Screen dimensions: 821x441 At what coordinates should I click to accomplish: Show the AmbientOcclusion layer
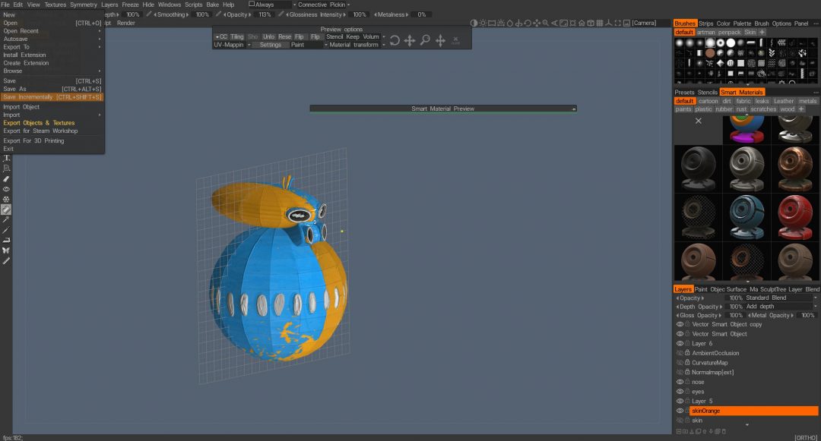point(680,353)
